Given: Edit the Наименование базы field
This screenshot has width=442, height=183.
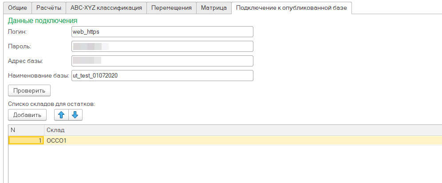Looking at the screenshot, I should click(x=162, y=76).
